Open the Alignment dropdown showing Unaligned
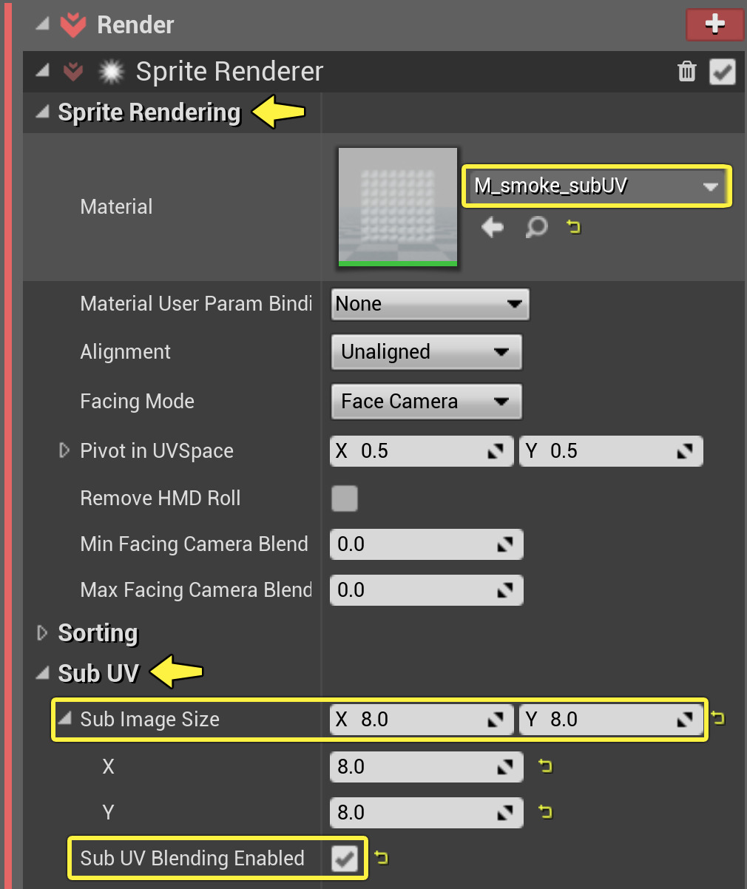Viewport: 747px width, 889px height. pyautogui.click(x=426, y=352)
